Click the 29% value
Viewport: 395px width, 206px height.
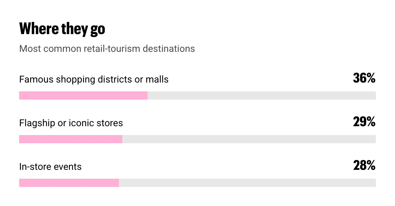coord(364,122)
